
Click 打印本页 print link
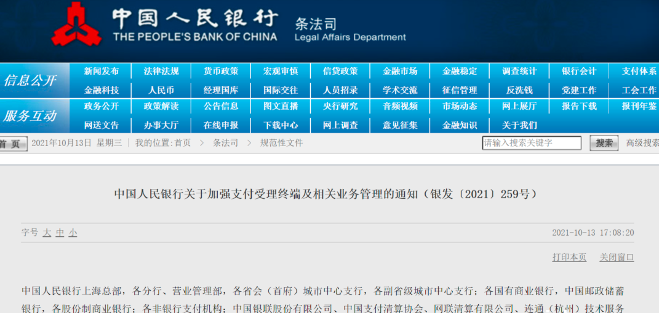coord(570,257)
